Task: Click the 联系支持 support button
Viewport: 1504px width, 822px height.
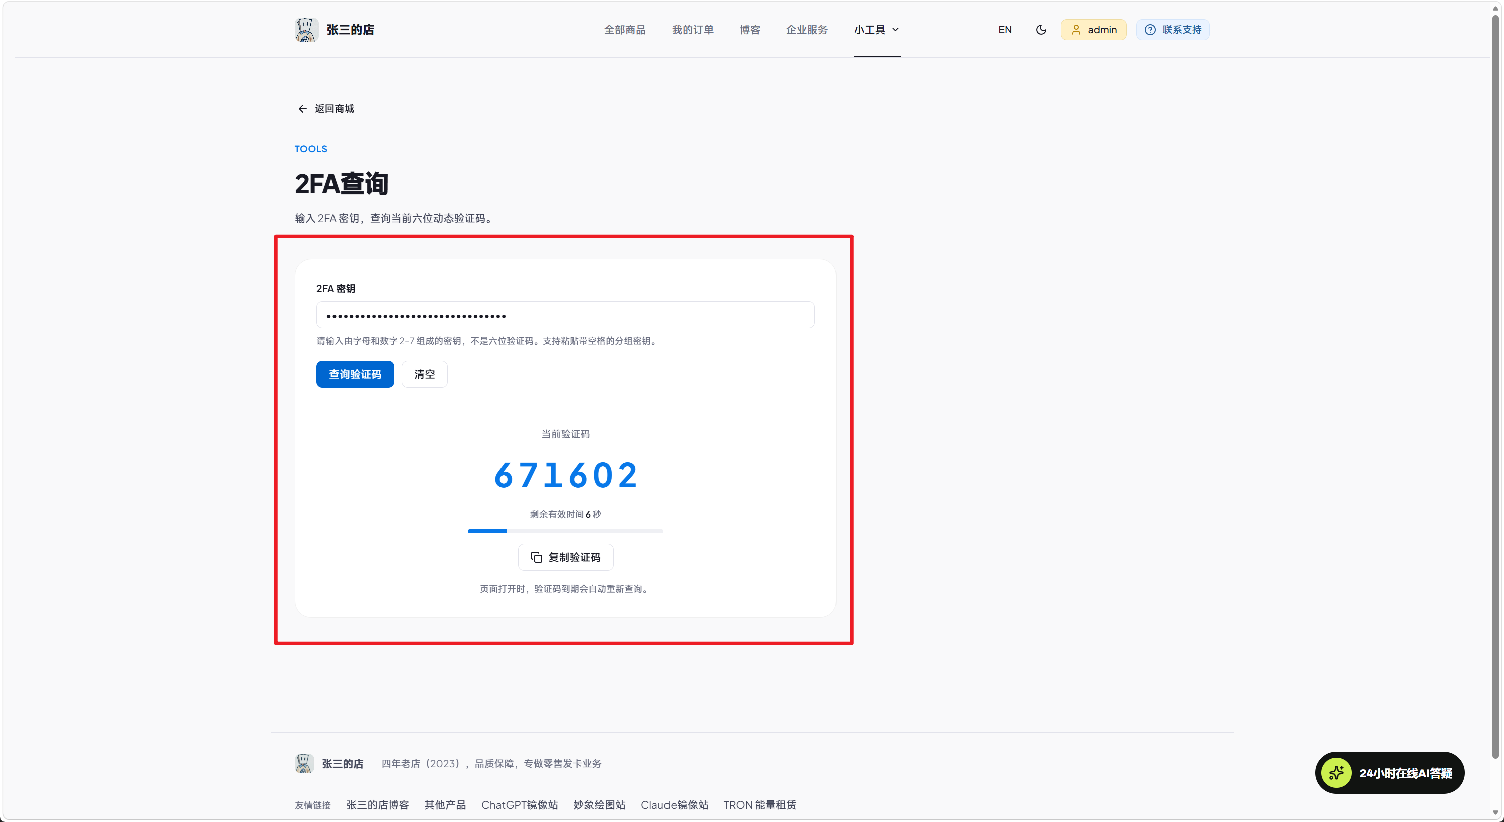Action: 1173,29
